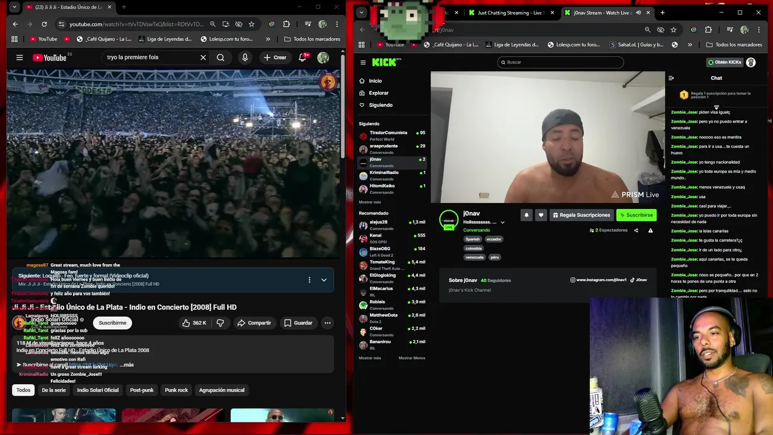Go to Kick Inicio page
The height and width of the screenshot is (435, 773).
[375, 80]
